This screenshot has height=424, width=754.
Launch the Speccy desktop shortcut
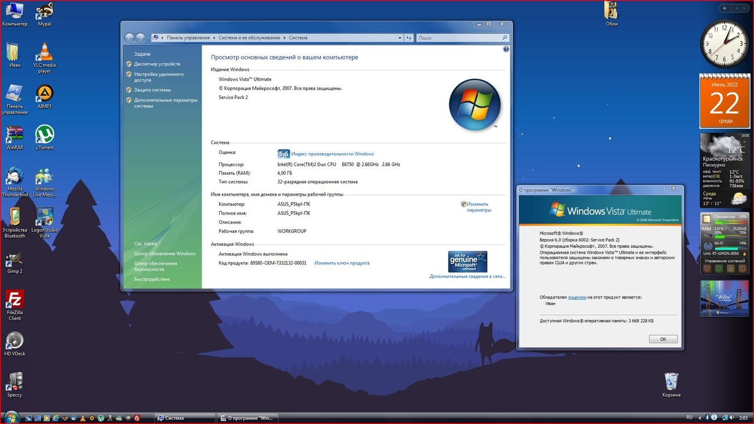[x=15, y=385]
